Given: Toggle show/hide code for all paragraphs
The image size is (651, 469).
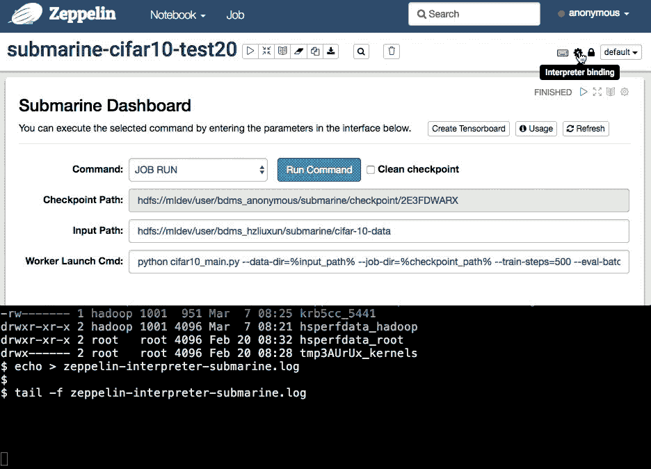Looking at the screenshot, I should tap(266, 51).
